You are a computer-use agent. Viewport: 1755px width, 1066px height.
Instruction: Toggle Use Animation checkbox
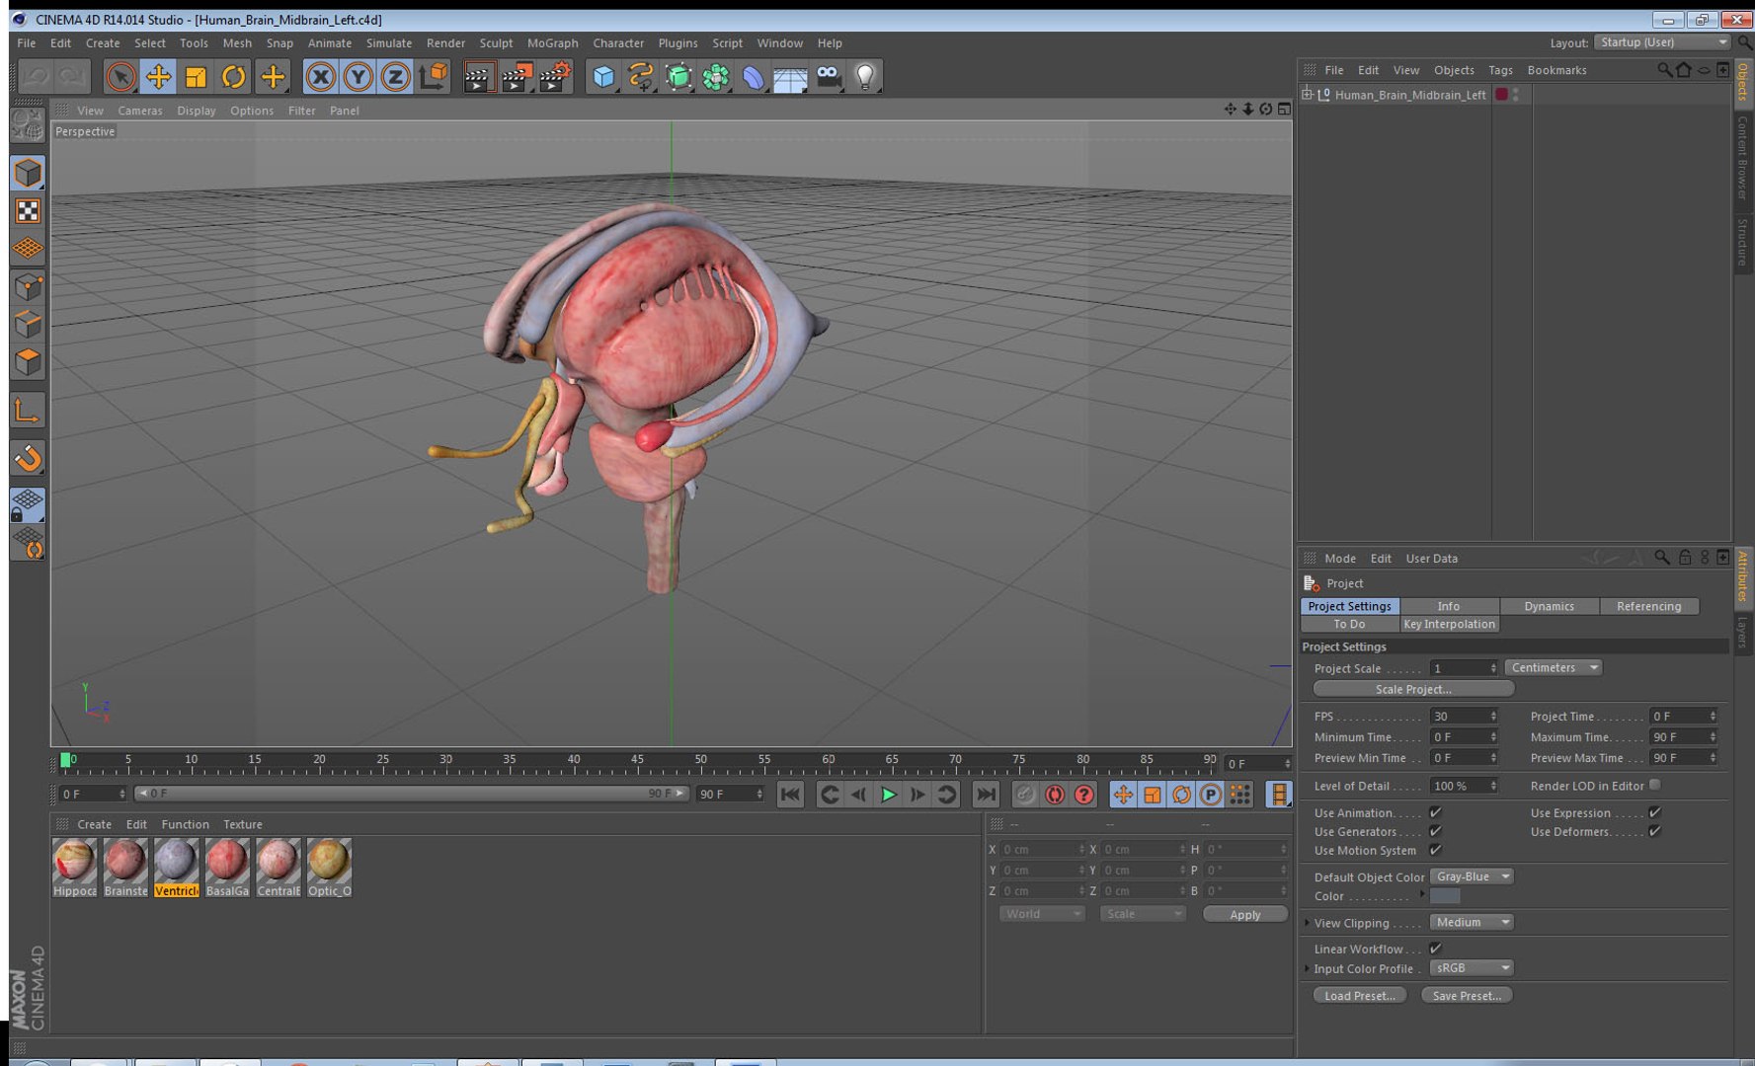(x=1436, y=812)
